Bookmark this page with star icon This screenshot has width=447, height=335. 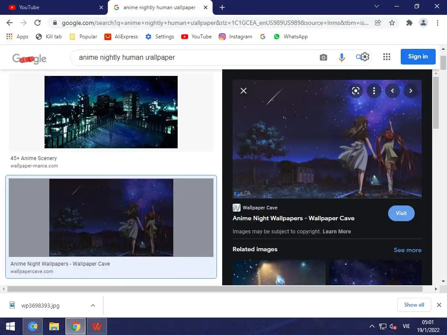coord(392,23)
